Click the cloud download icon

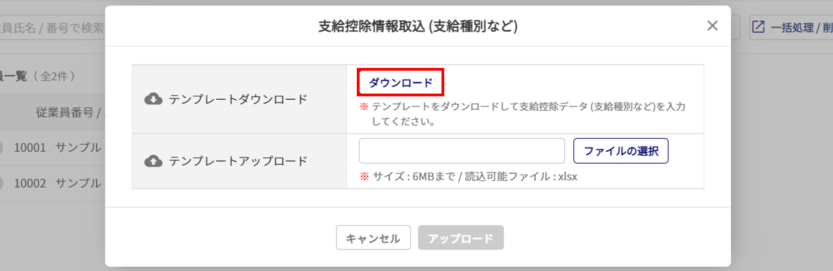point(153,99)
